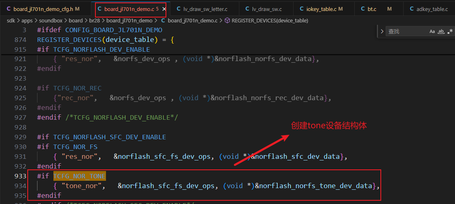The image size is (455, 204).
Task: Toggle Match Case in the find box
Action: coord(432,31)
